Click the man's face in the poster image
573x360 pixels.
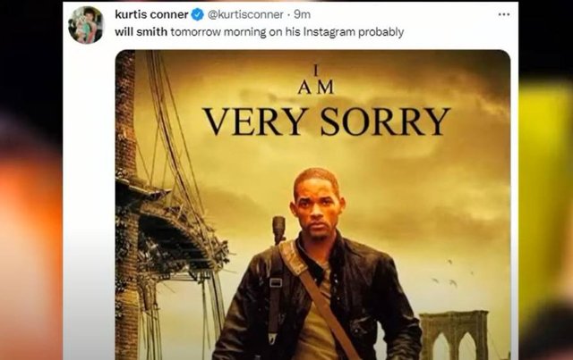point(319,208)
